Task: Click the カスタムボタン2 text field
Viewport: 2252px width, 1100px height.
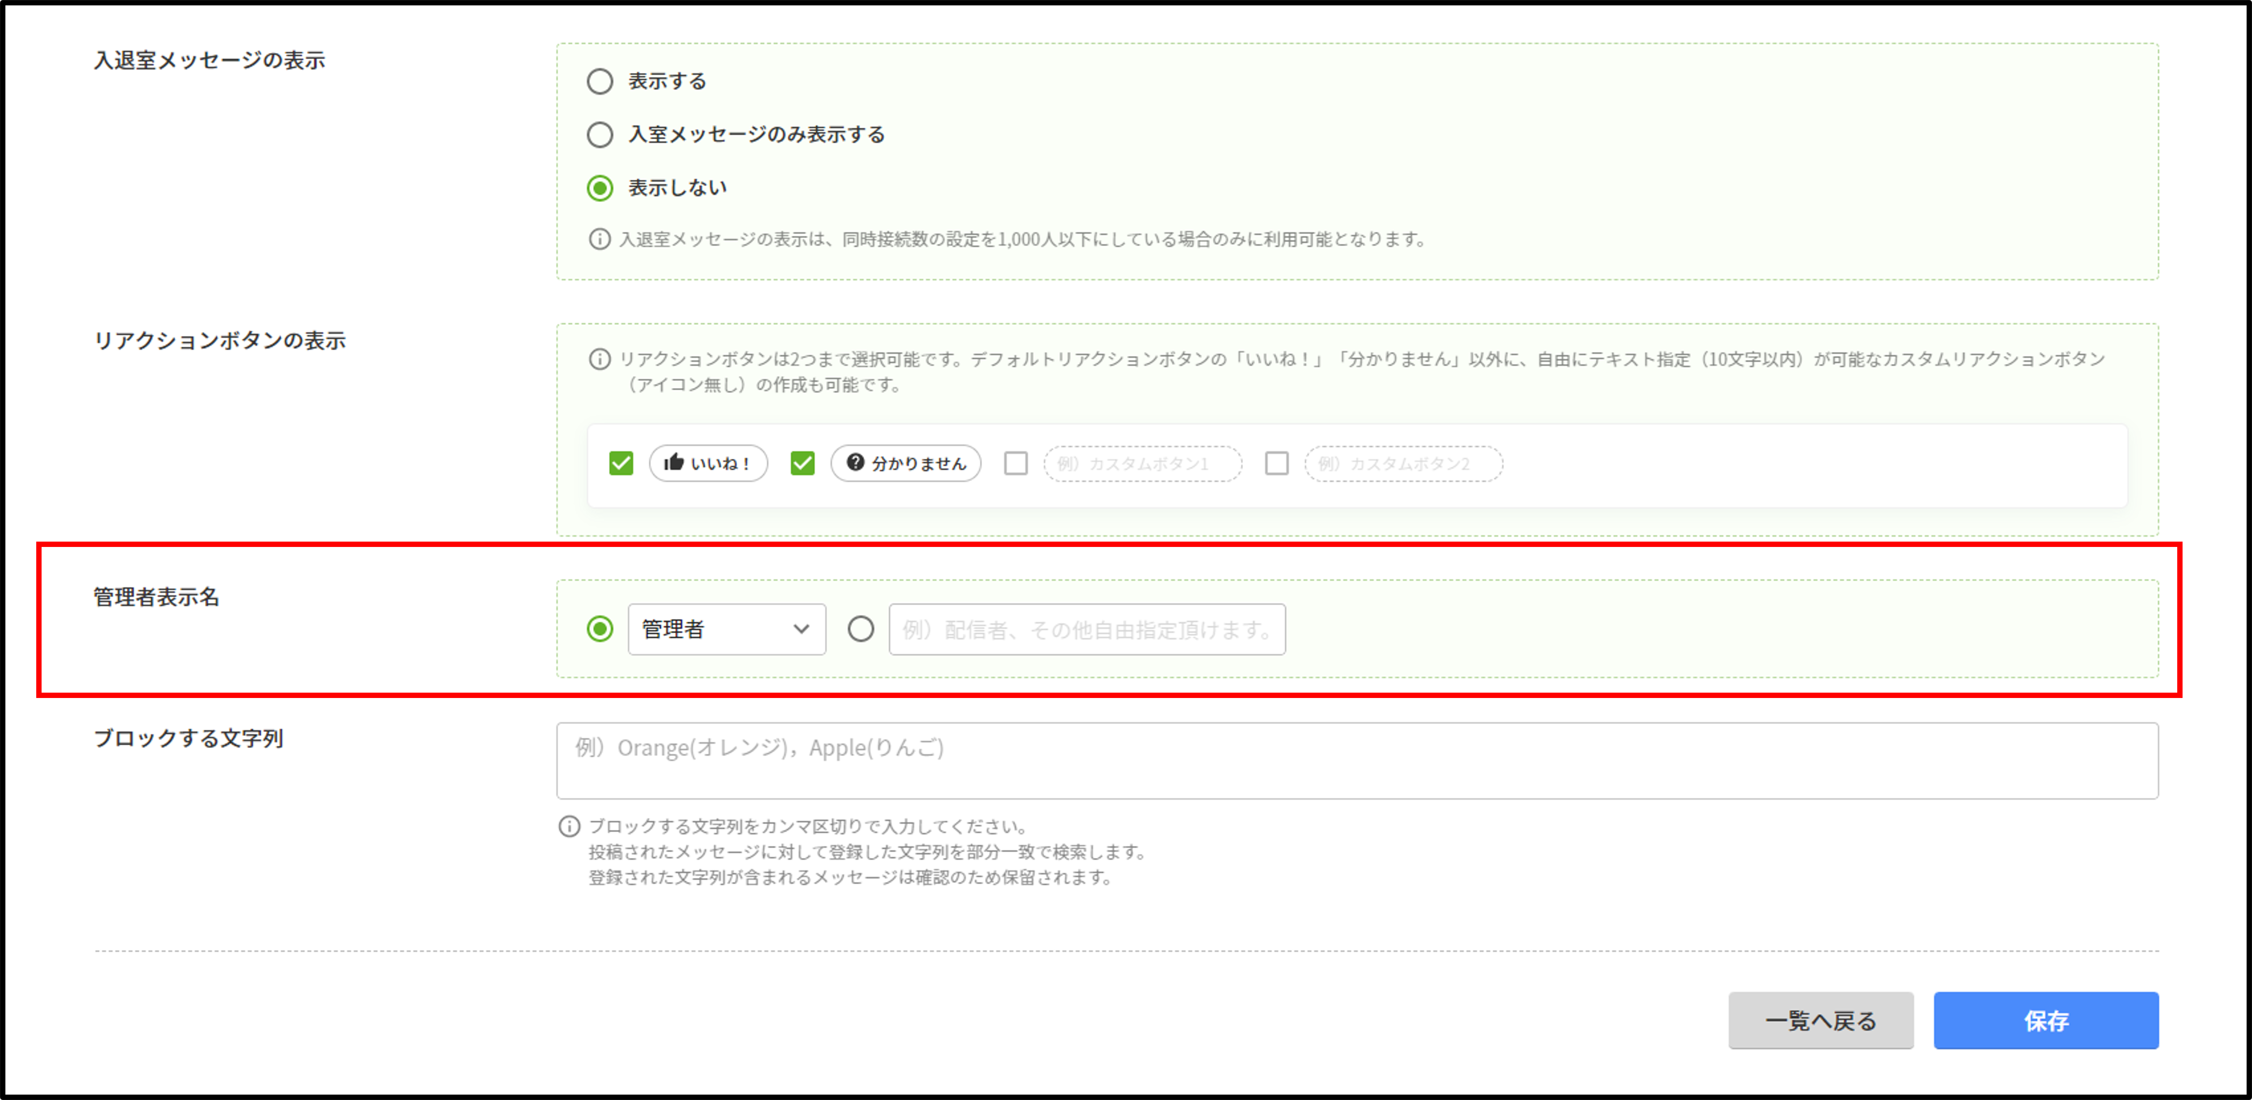Action: click(1404, 463)
